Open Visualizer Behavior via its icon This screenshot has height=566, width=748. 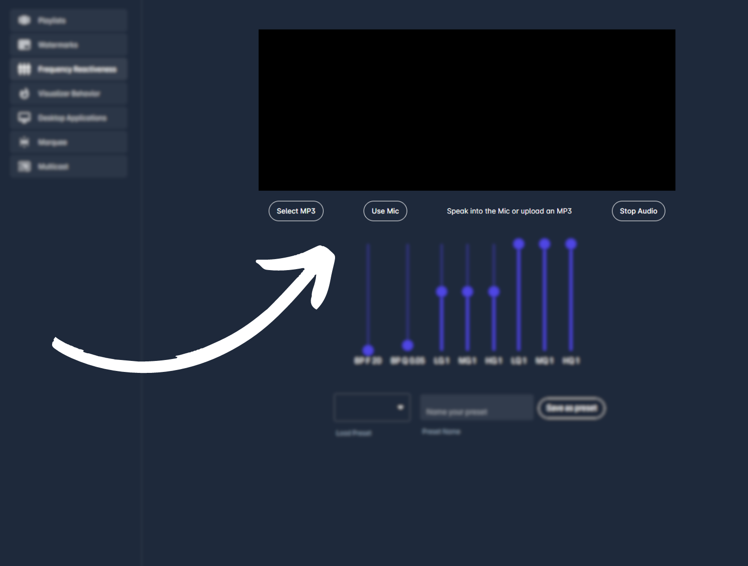tap(24, 94)
